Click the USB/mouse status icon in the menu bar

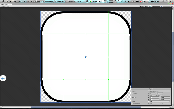point(115,1)
